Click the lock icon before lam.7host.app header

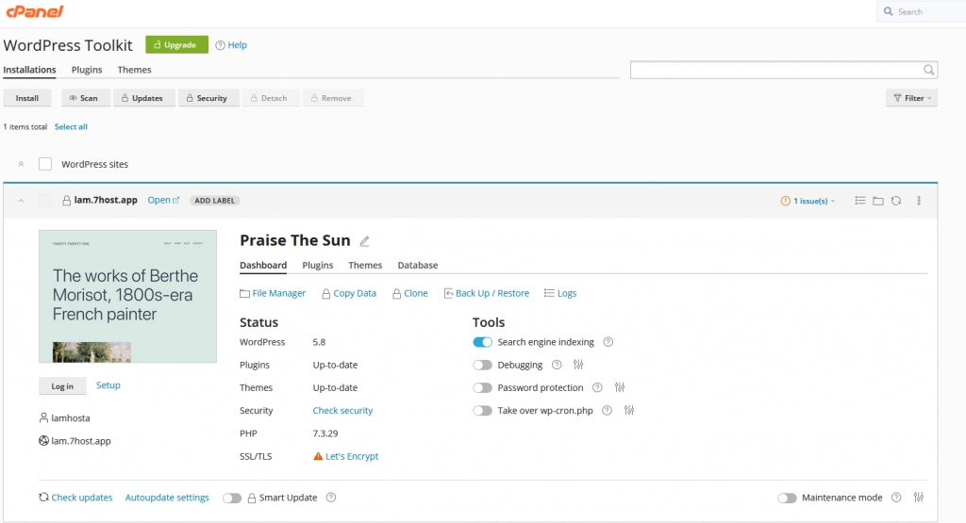67,201
